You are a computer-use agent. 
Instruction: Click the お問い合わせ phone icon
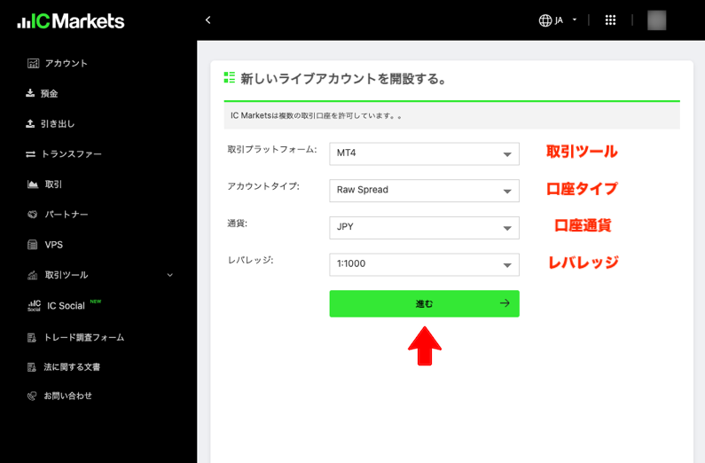click(32, 396)
